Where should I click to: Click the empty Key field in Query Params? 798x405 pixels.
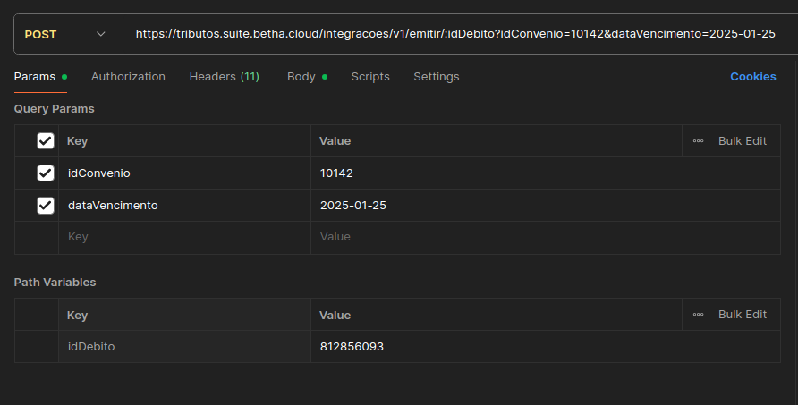click(x=185, y=237)
